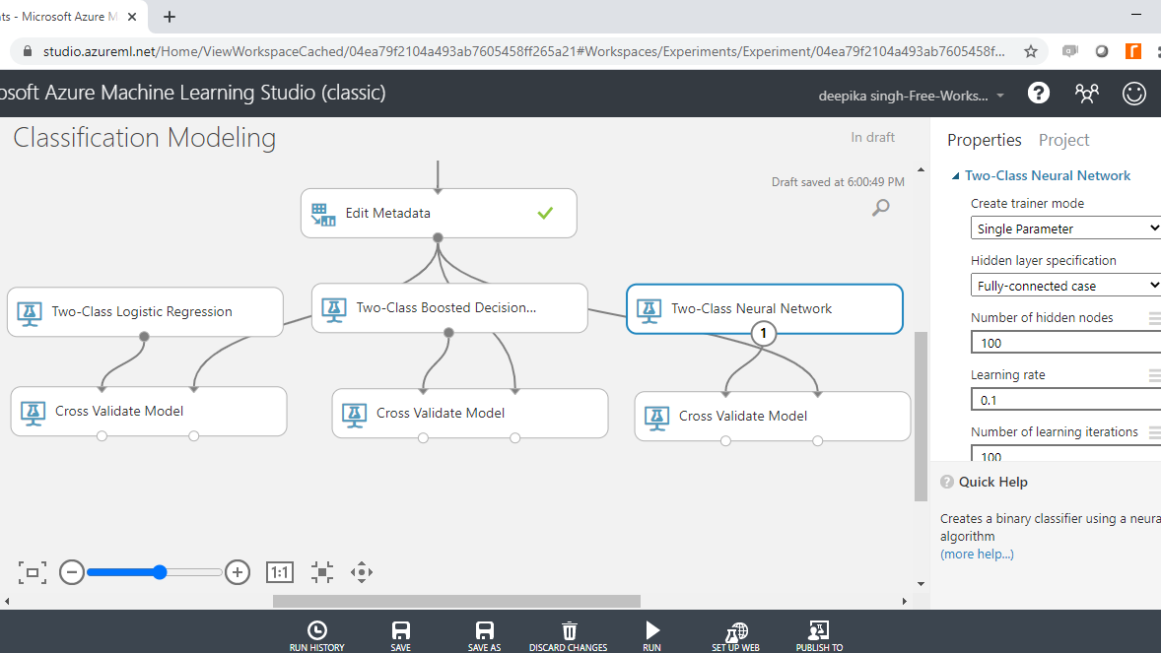Screen dimensions: 1161x653
Task: Open Number of learning iterations parameter menu
Action: click(1154, 432)
